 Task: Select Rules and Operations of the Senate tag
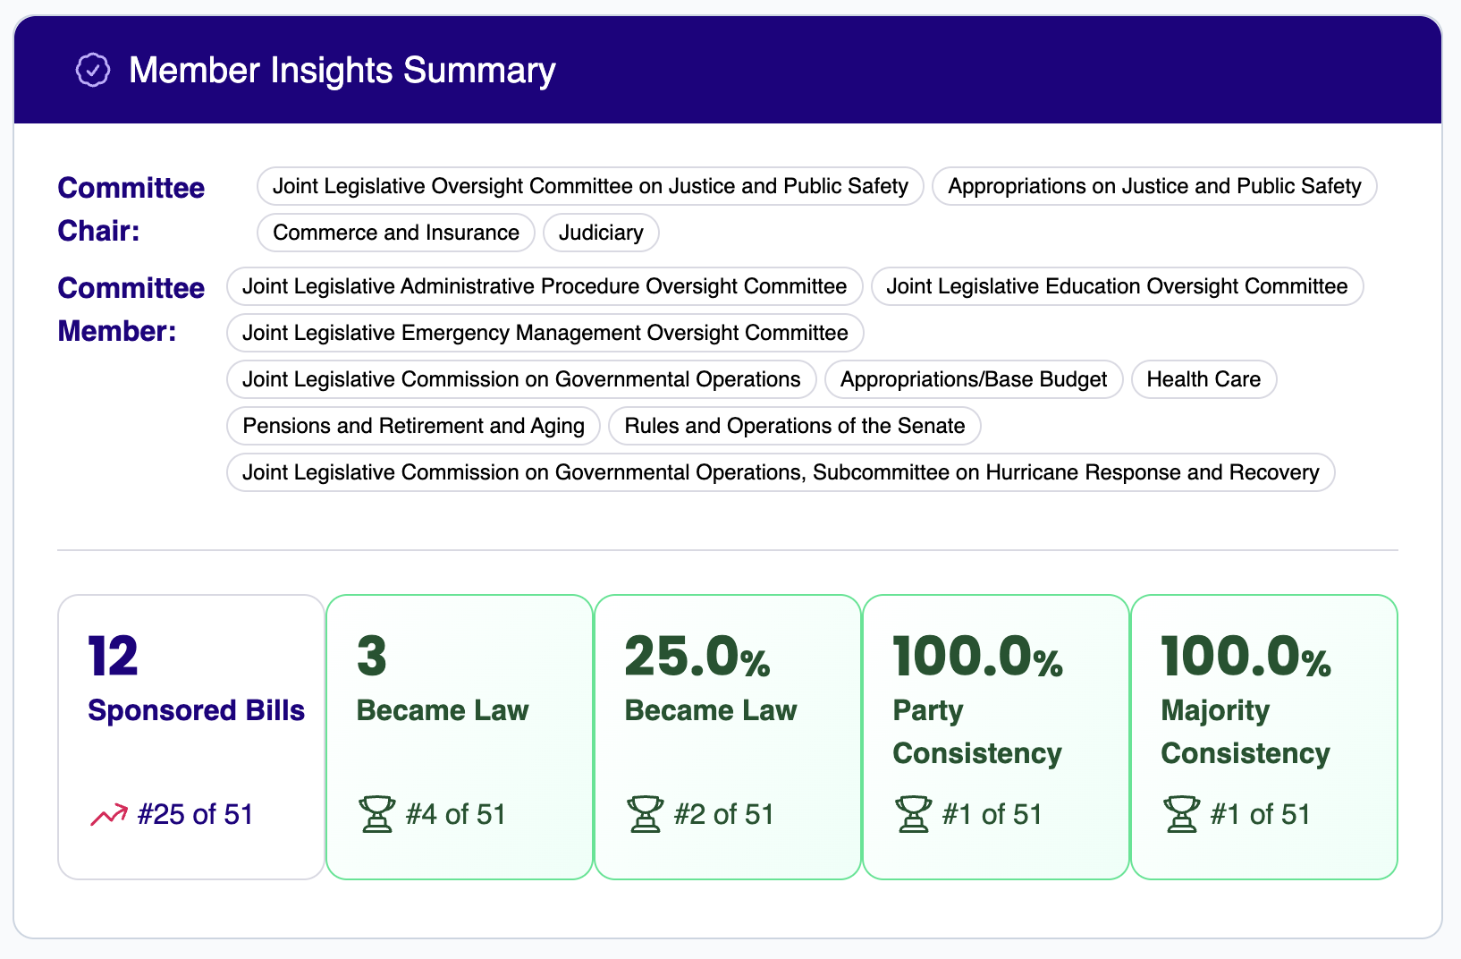[x=795, y=426]
